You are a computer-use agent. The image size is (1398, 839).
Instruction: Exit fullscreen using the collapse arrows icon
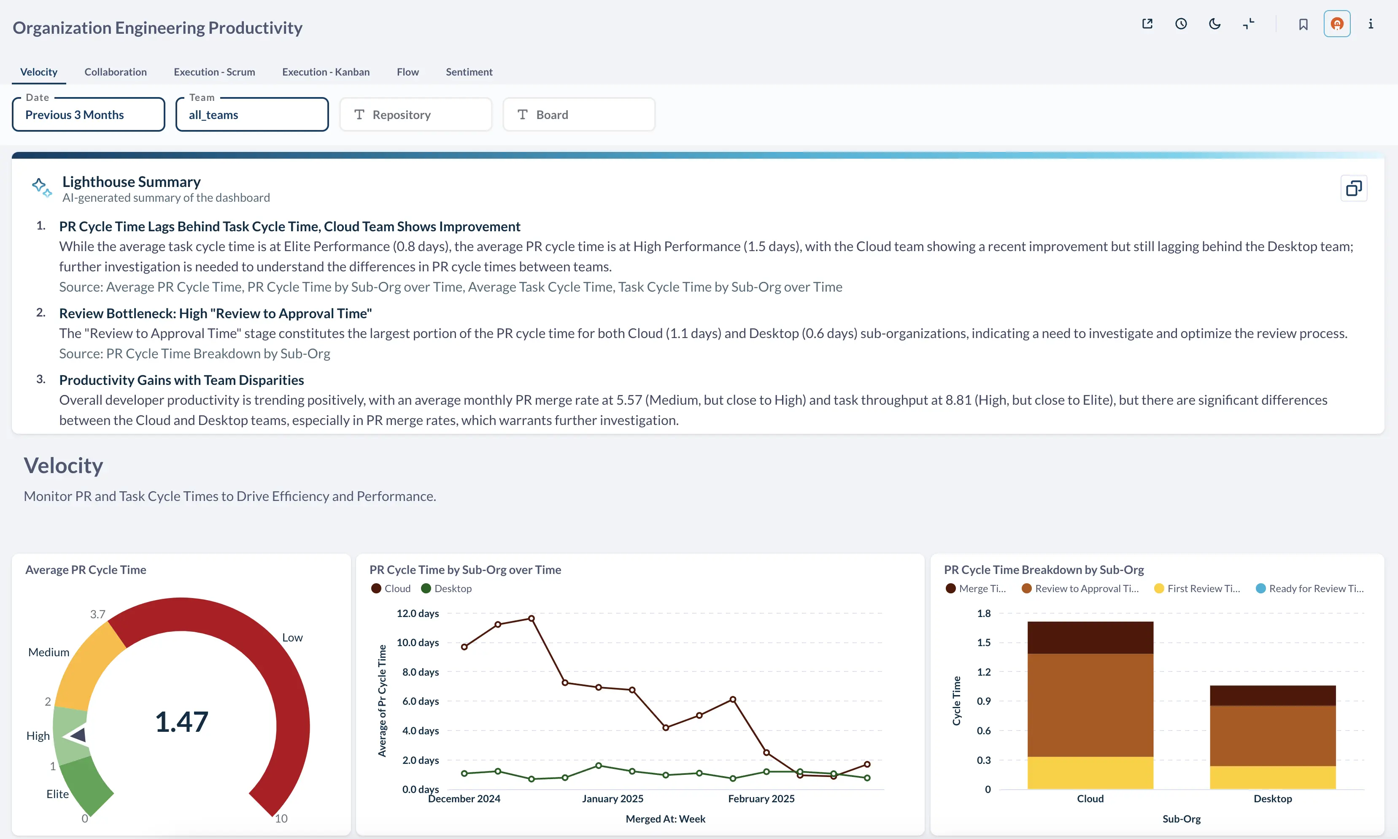(1248, 24)
